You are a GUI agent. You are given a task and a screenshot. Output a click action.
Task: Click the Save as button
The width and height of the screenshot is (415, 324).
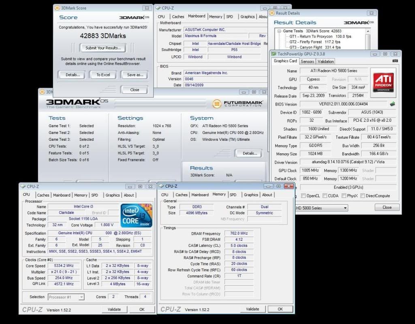click(x=135, y=75)
